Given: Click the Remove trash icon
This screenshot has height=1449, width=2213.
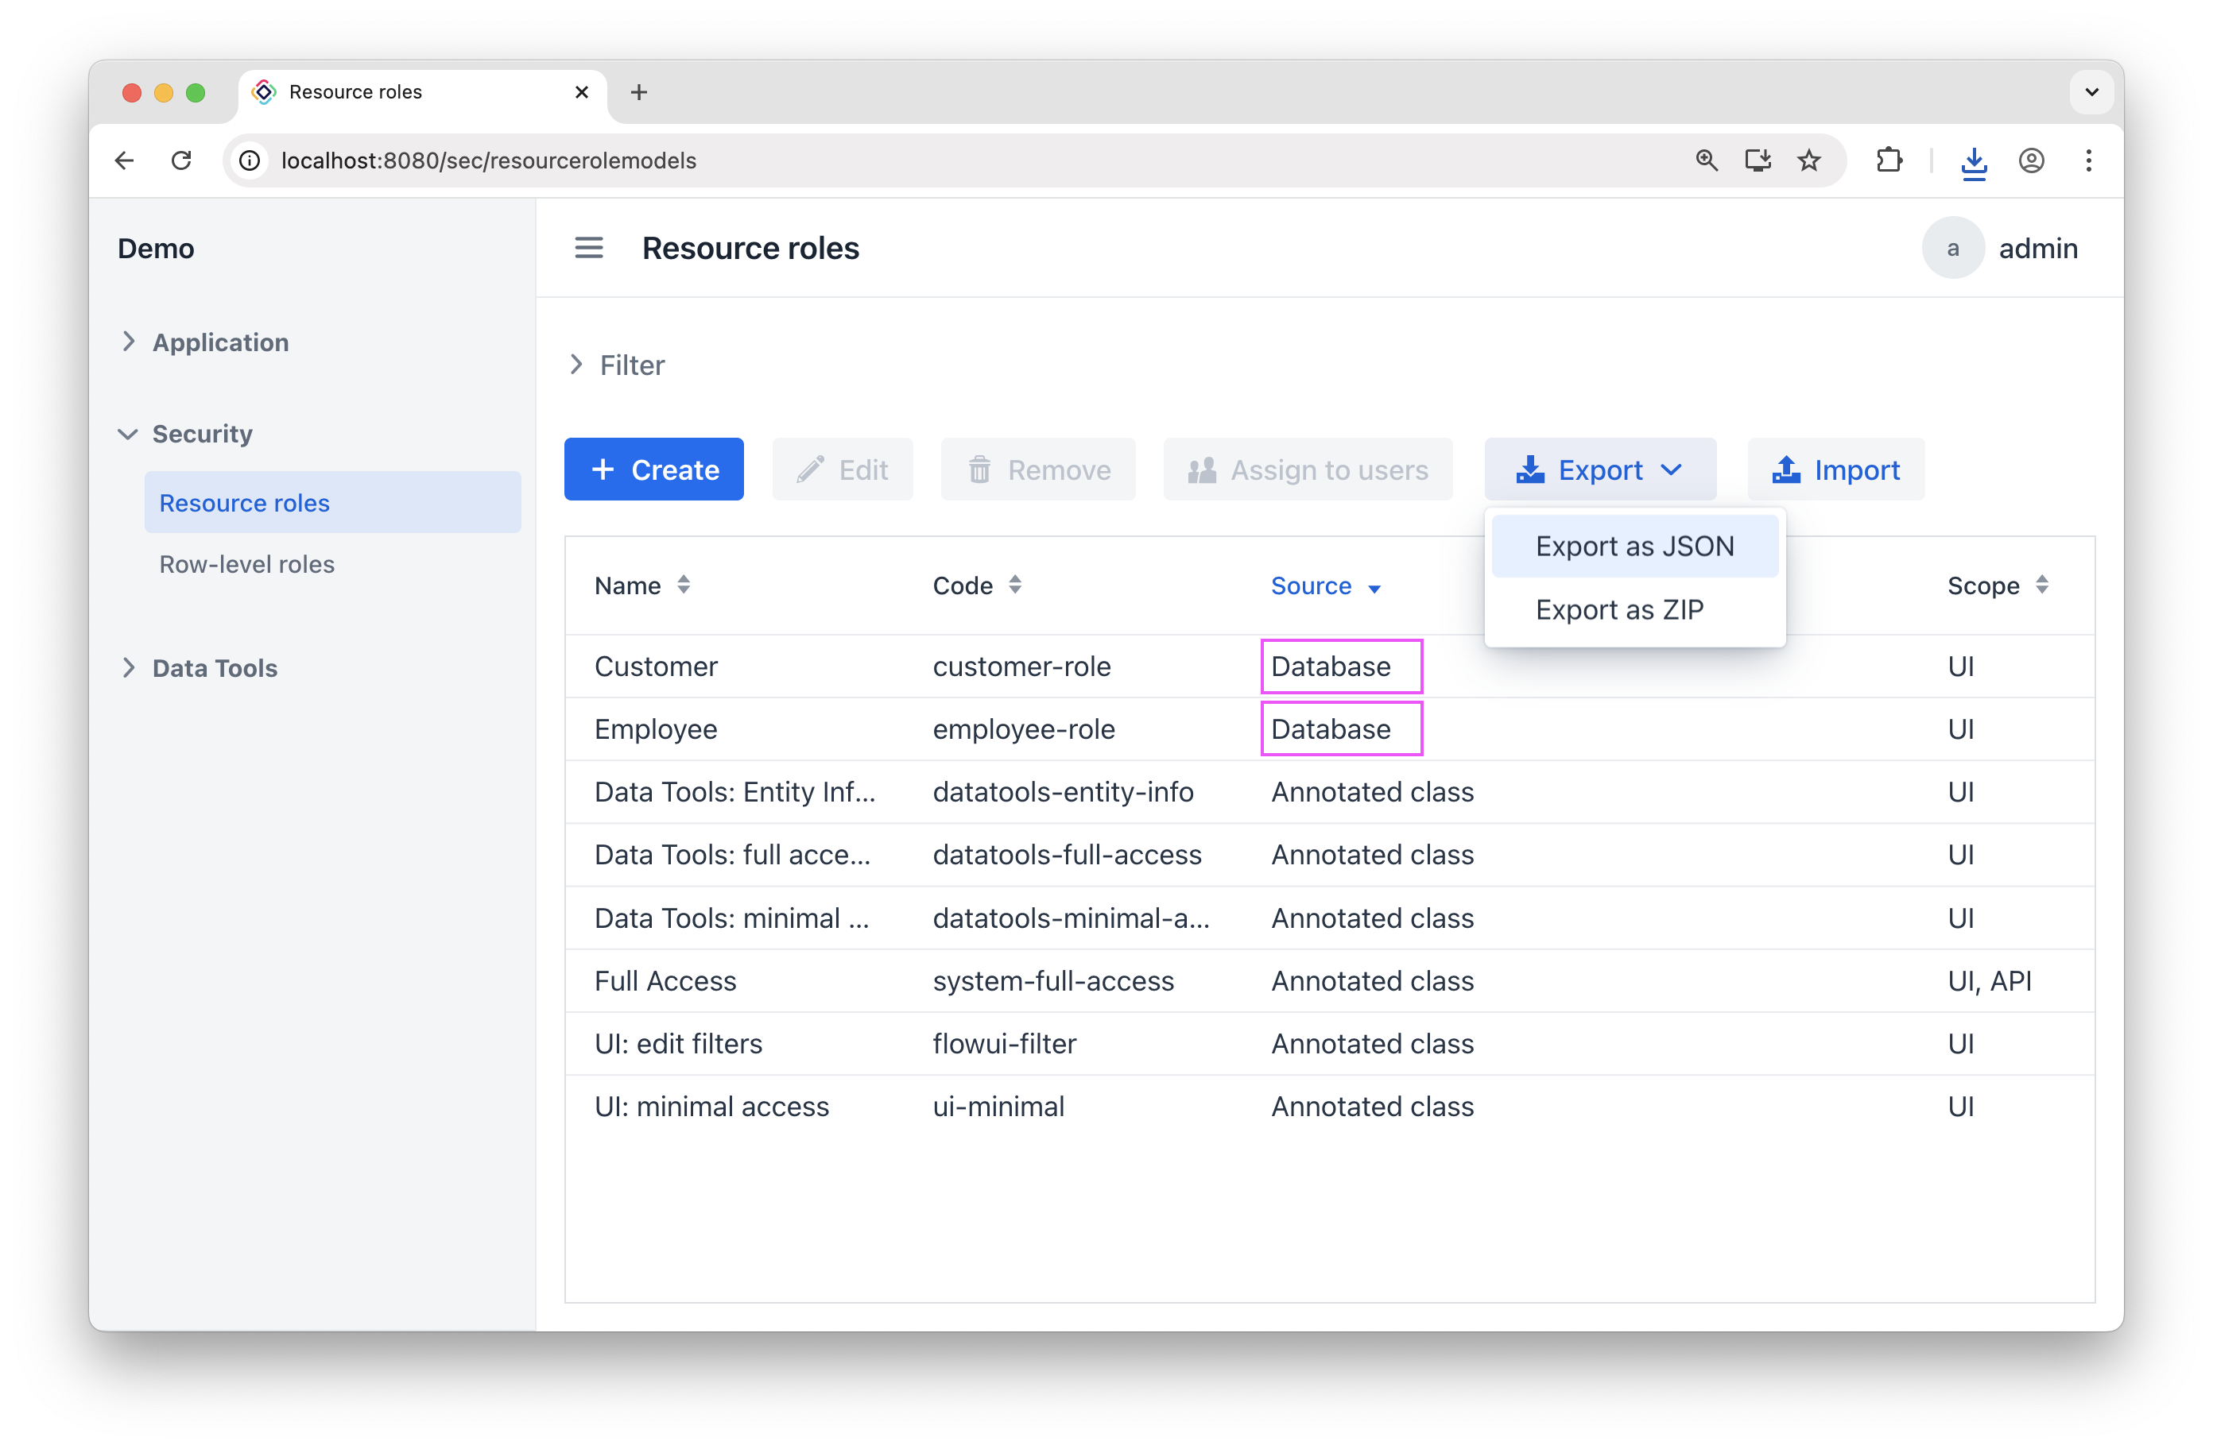Looking at the screenshot, I should click(x=979, y=469).
